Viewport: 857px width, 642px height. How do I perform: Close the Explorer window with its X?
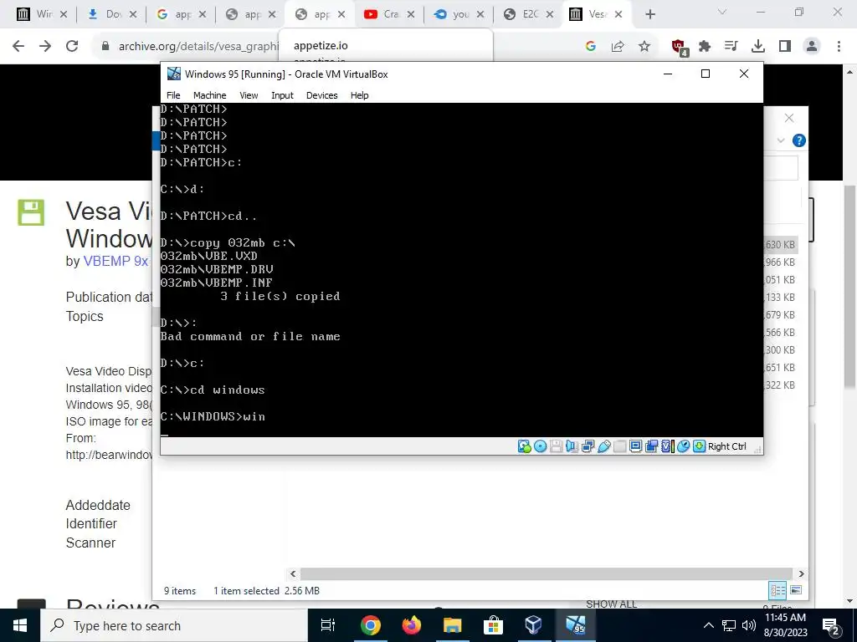[x=788, y=118]
